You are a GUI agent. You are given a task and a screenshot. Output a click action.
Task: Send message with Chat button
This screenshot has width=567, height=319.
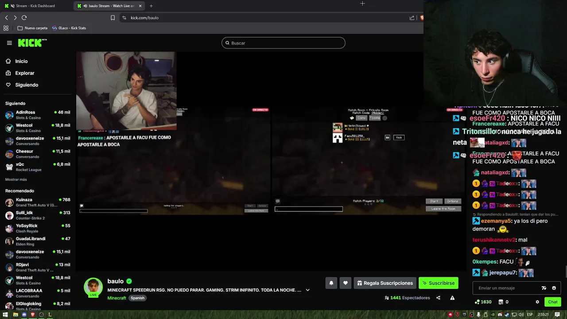click(552, 302)
